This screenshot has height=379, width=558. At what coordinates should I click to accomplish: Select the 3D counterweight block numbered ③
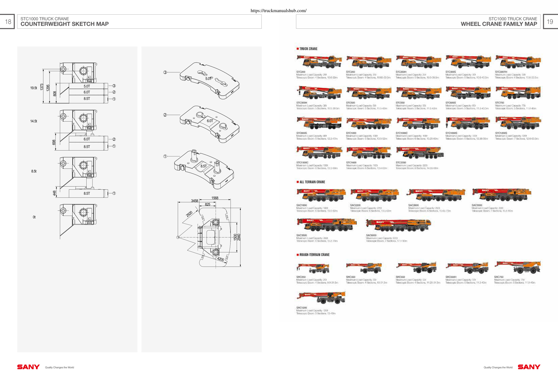tap(210, 81)
